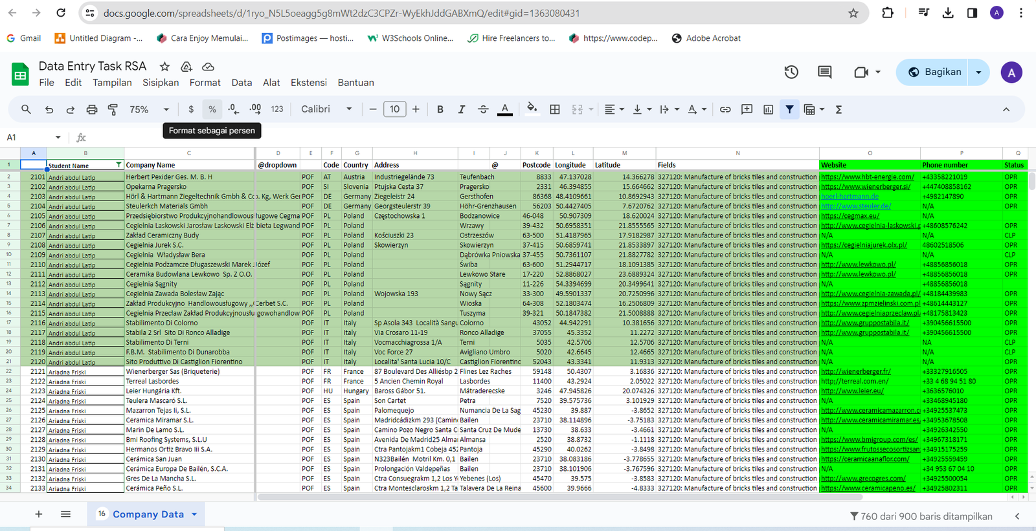Click the Bagikan share button
The width and height of the screenshot is (1036, 531).
(x=933, y=72)
